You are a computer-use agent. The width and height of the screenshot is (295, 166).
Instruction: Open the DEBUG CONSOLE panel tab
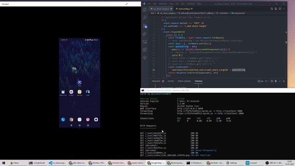click(x=184, y=81)
